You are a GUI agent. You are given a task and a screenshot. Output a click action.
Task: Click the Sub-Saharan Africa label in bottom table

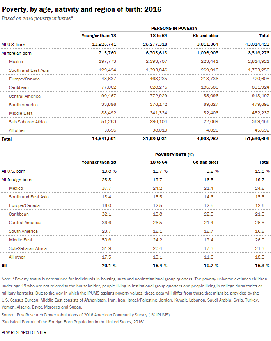point(28,248)
